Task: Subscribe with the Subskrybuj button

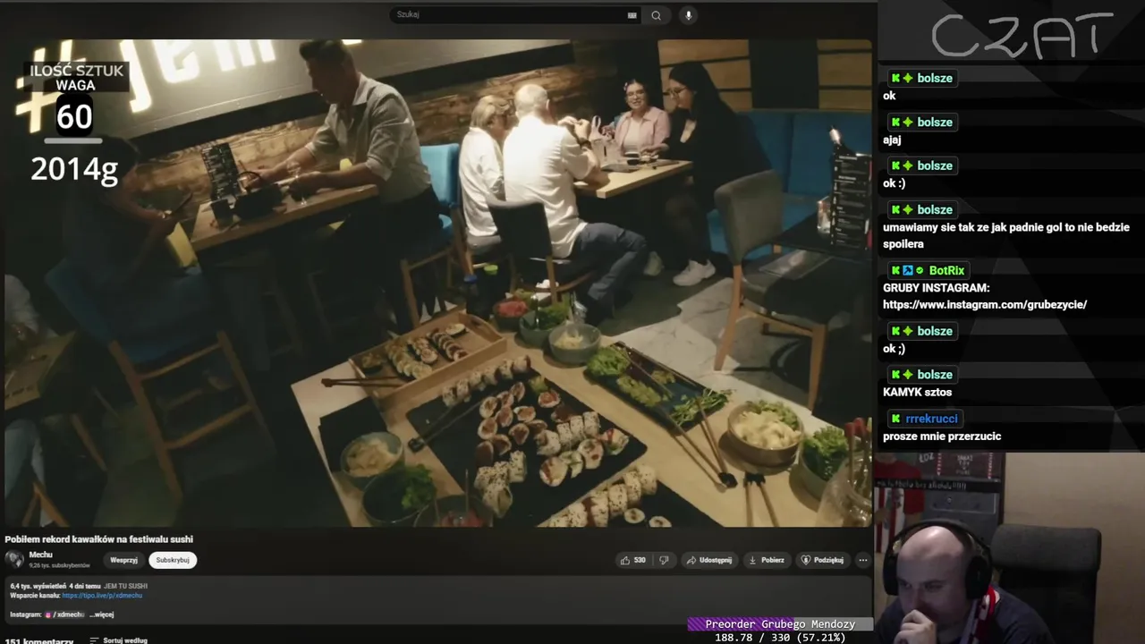Action: click(173, 560)
